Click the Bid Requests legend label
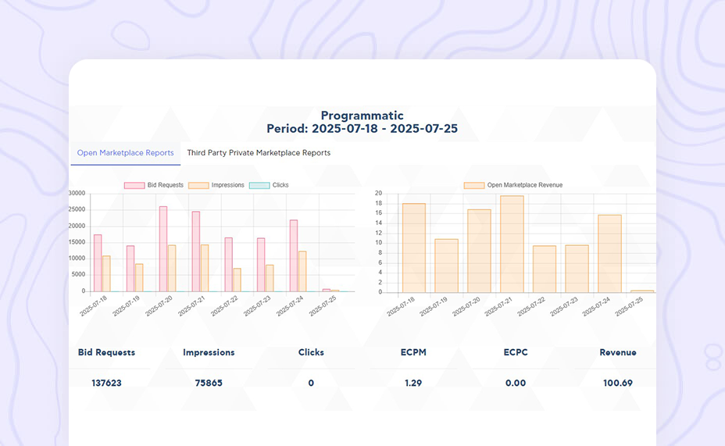This screenshot has height=446, width=725. tap(166, 185)
